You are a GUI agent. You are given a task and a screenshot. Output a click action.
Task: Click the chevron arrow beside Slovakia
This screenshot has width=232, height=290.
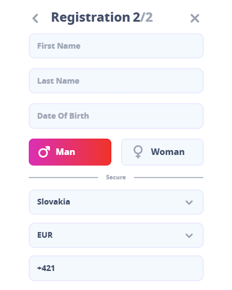click(x=189, y=202)
